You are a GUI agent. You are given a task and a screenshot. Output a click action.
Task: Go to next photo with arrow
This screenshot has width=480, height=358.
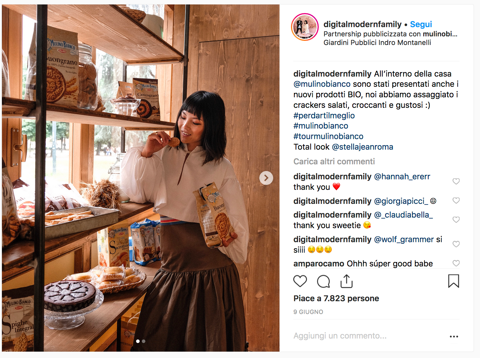(x=266, y=178)
